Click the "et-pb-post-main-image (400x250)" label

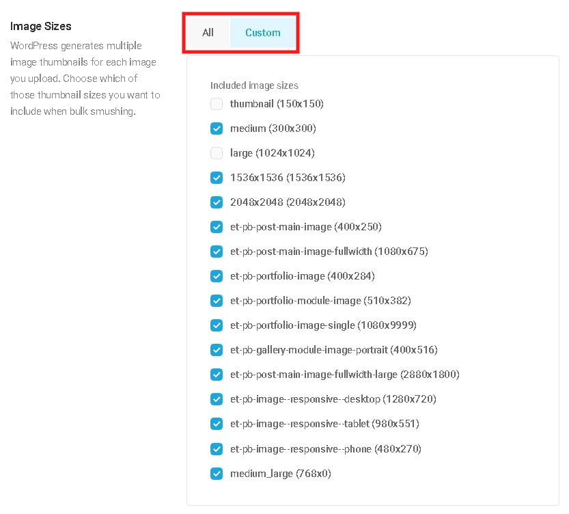point(306,227)
